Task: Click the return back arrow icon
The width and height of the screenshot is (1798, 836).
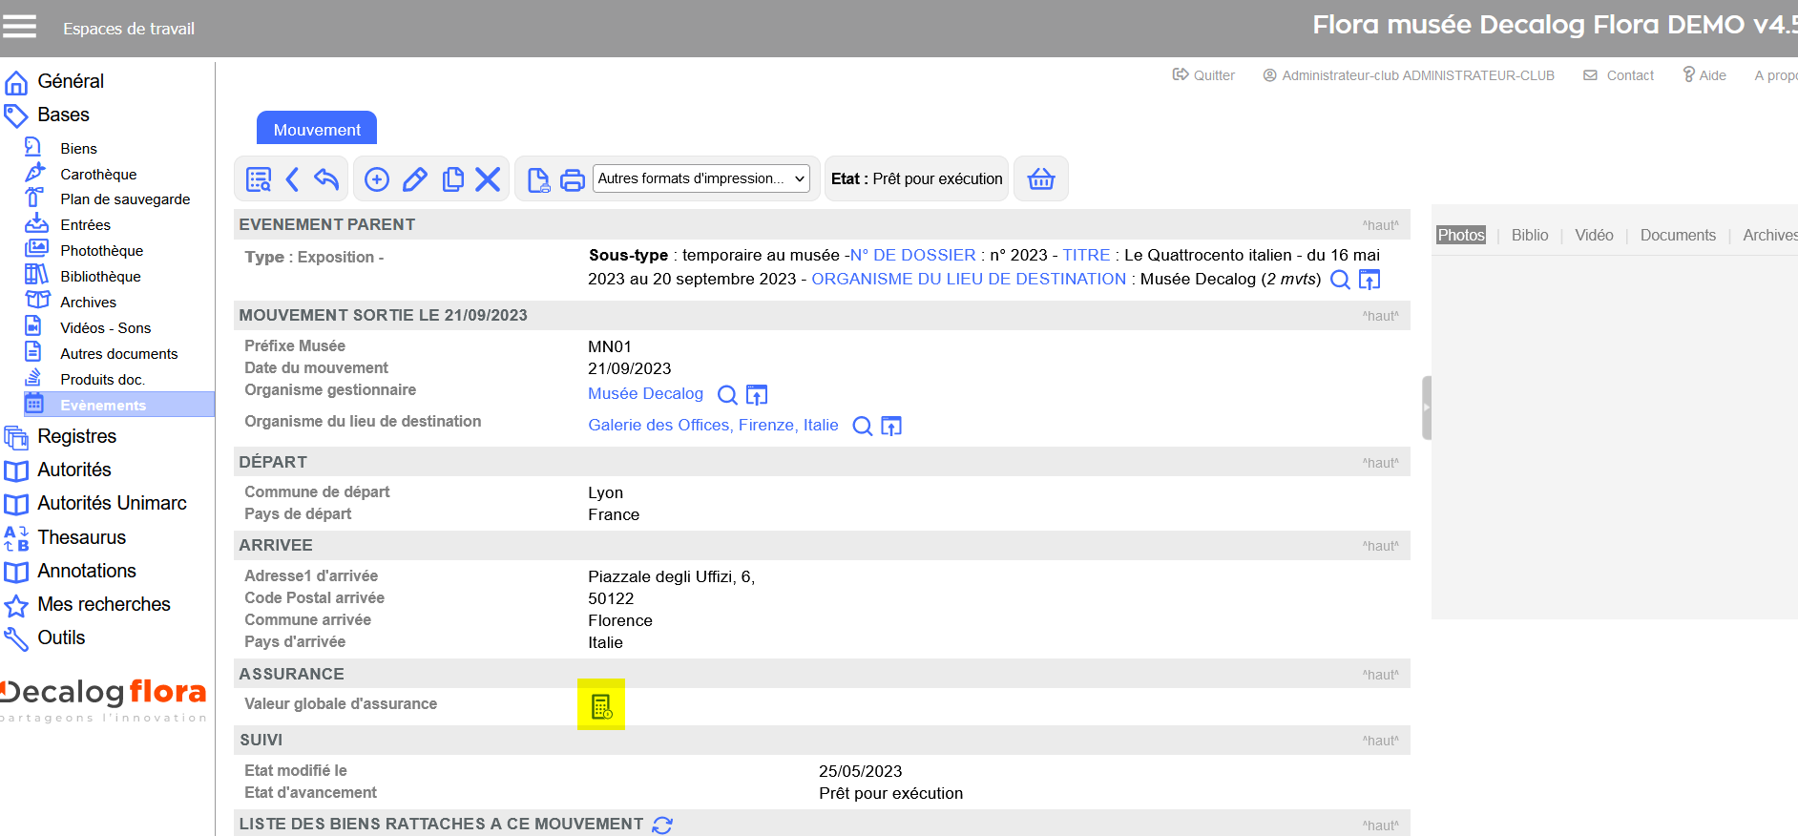Action: [326, 179]
